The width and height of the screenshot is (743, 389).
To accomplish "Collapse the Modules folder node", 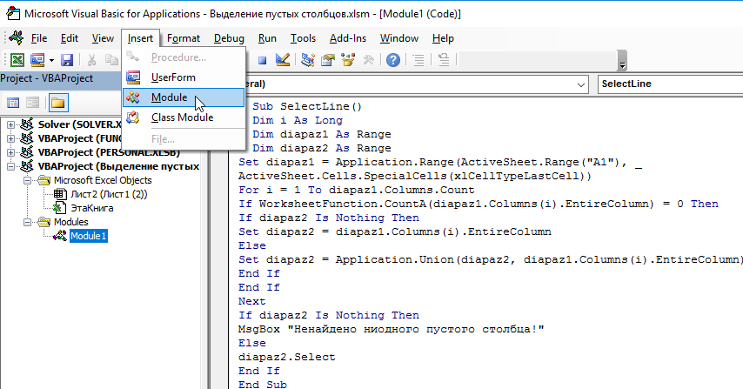I will [x=28, y=222].
